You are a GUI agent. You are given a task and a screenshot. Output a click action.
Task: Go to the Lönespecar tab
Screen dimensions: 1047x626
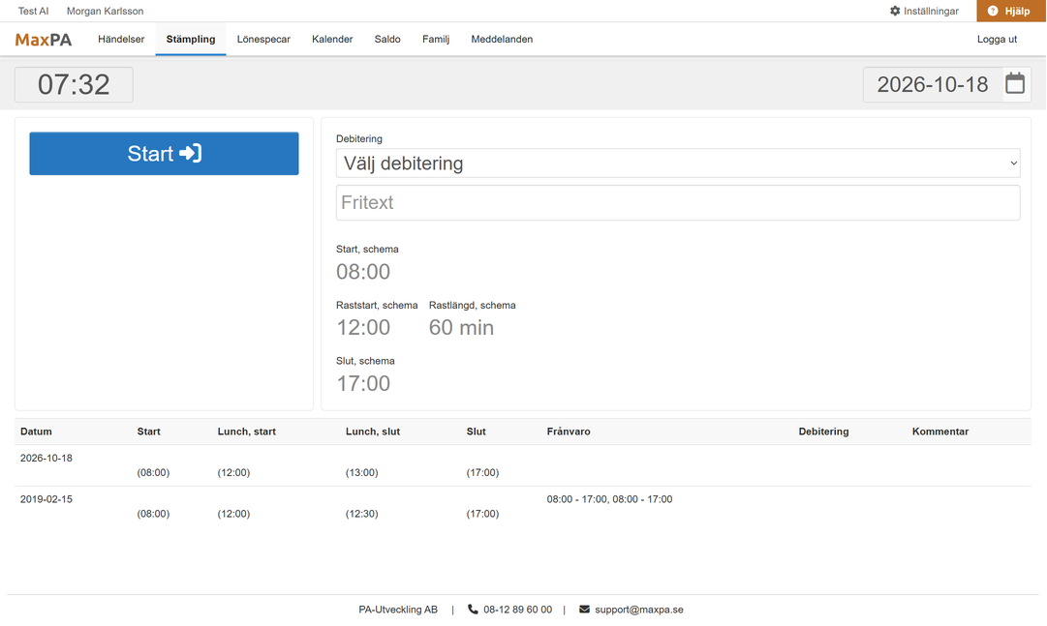[x=263, y=40]
